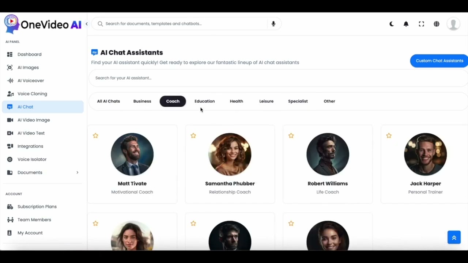Screen dimensions: 468x263
Task: Activate fullscreen mode icon
Action: pos(421,24)
